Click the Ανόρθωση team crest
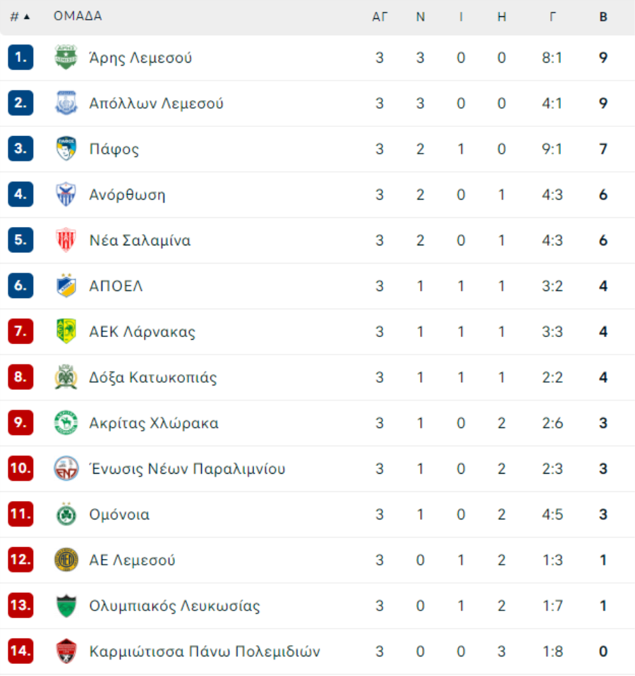The image size is (635, 676). [66, 195]
